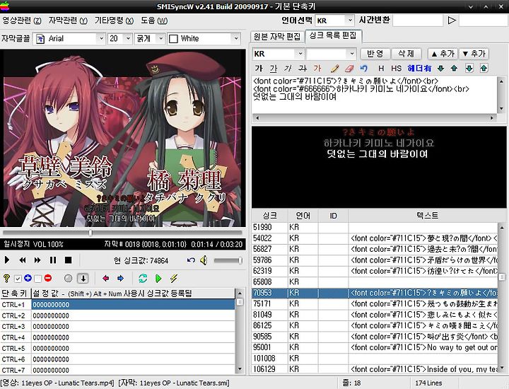
Task: Click the fast-forward button
Action: point(37,260)
